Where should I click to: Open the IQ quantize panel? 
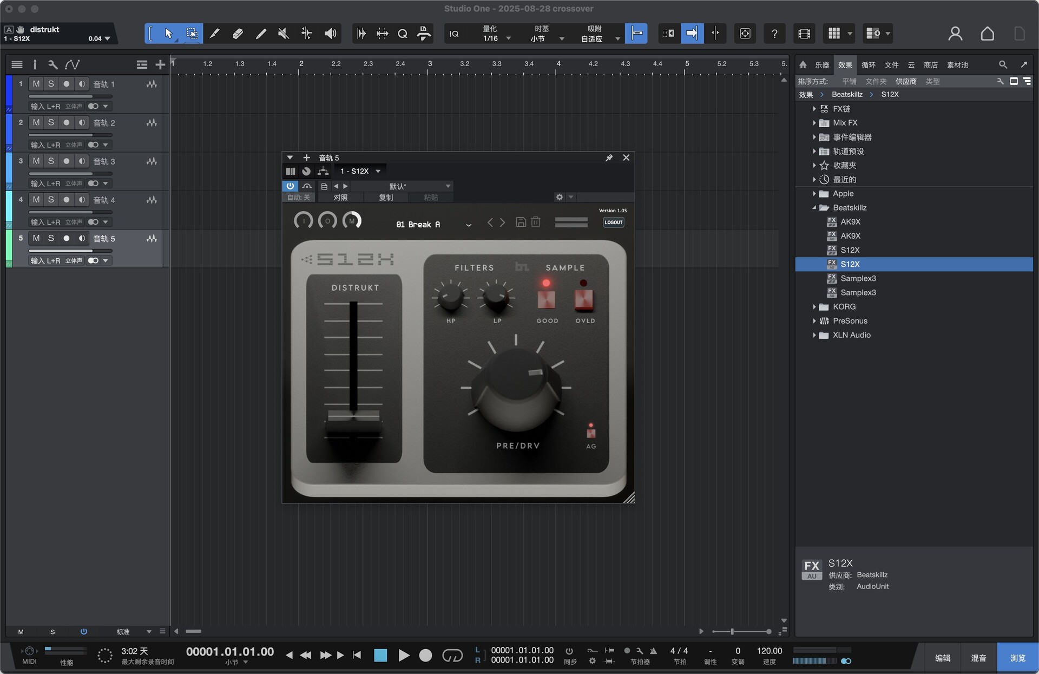[x=454, y=34]
